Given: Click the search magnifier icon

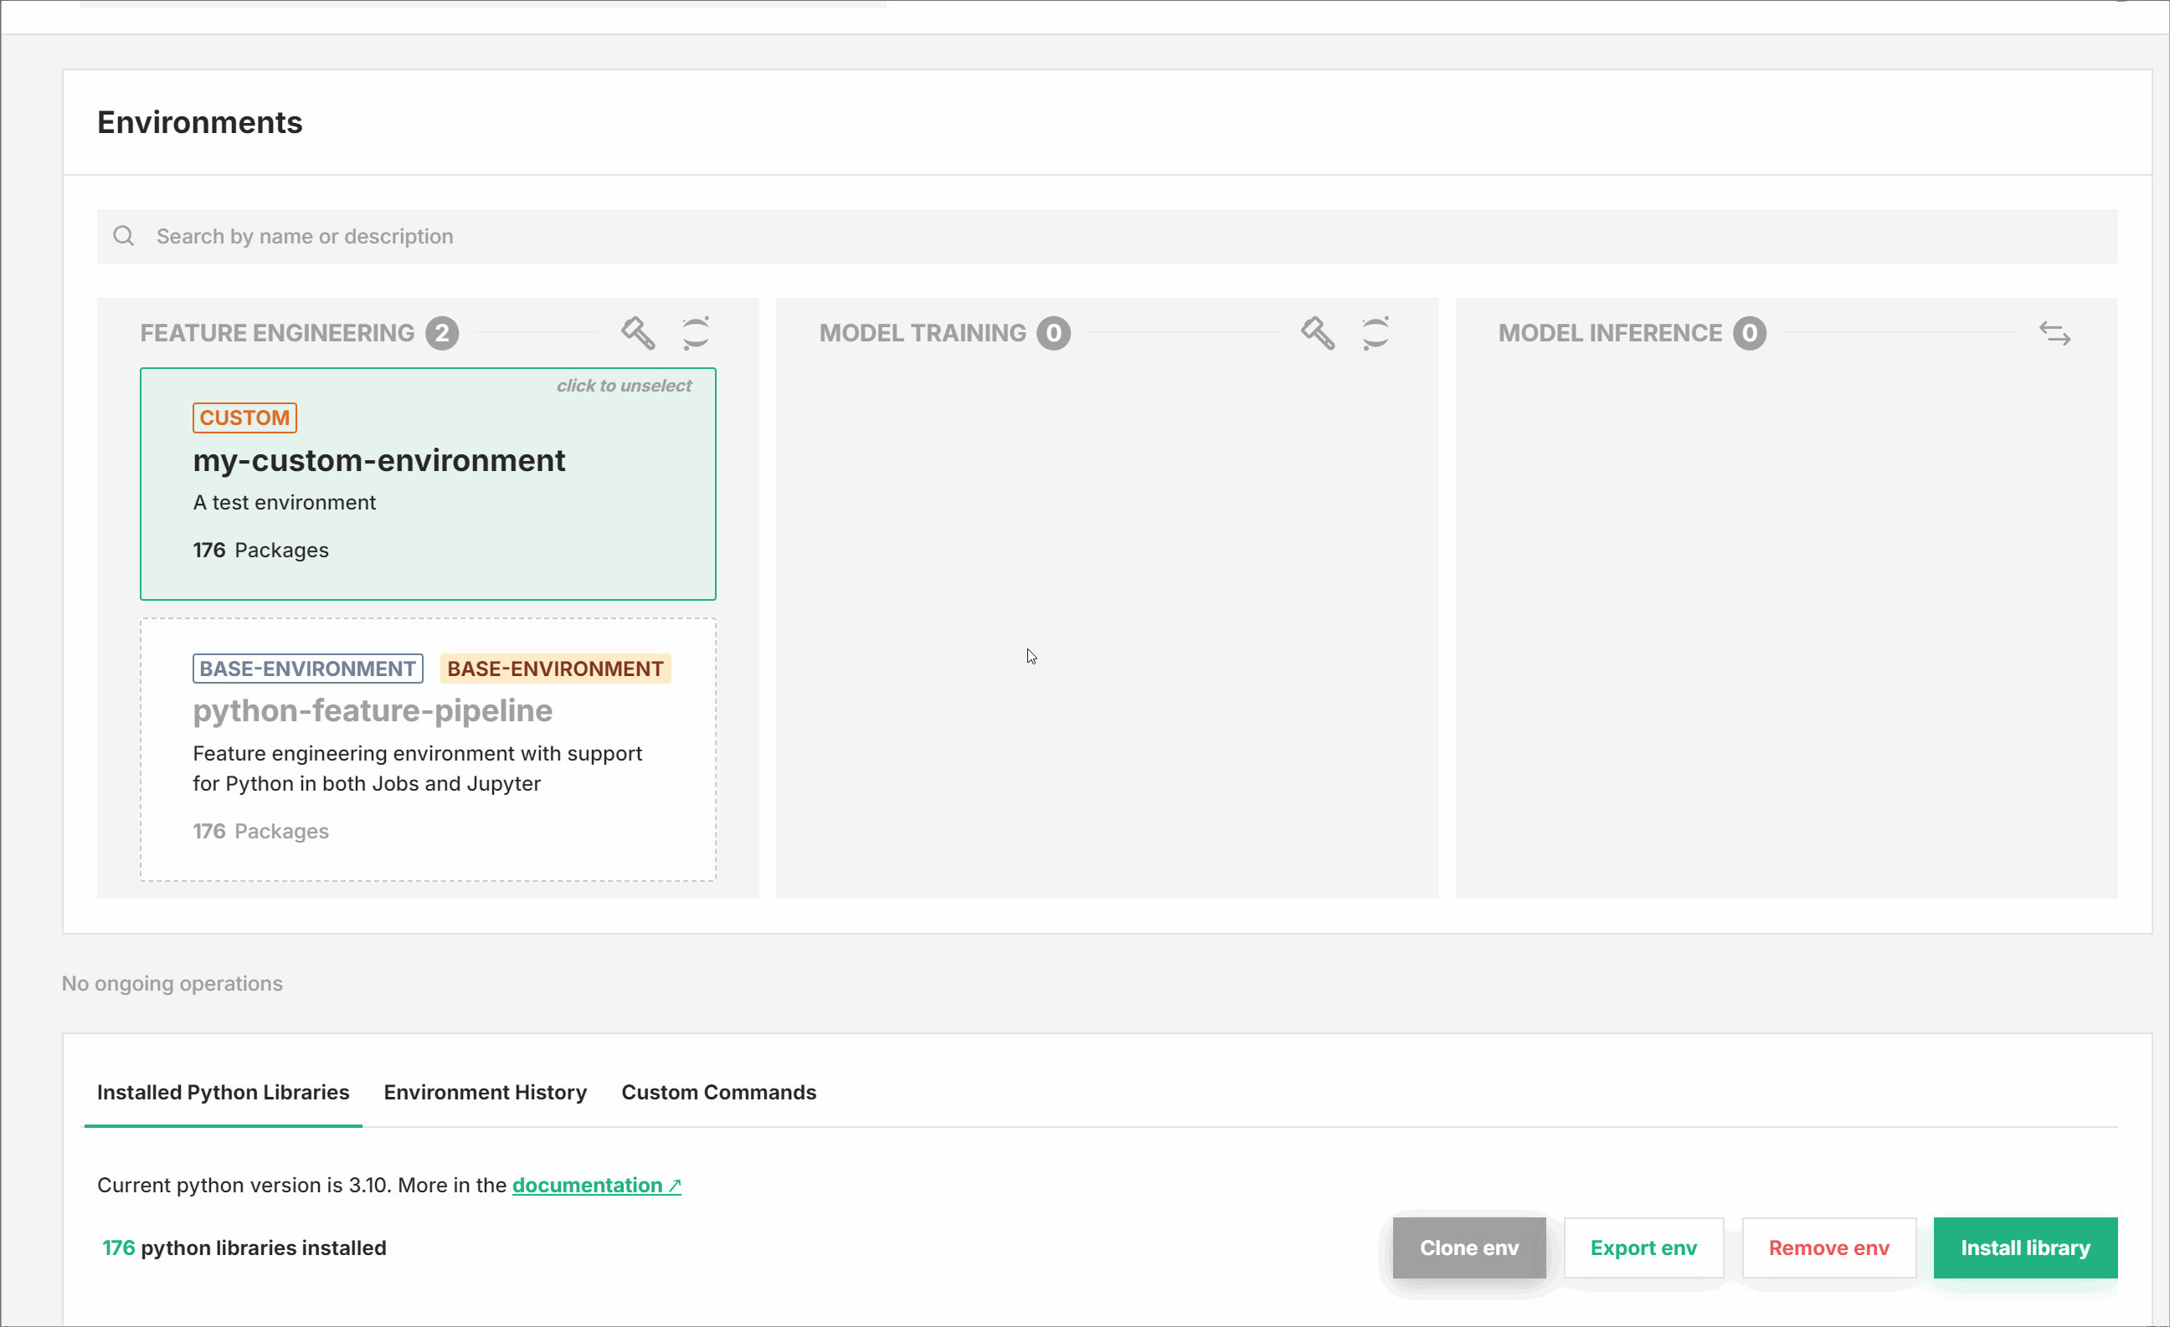Looking at the screenshot, I should click(x=124, y=236).
